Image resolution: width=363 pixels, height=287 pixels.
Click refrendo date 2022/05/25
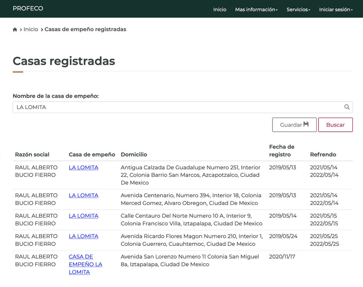click(324, 244)
